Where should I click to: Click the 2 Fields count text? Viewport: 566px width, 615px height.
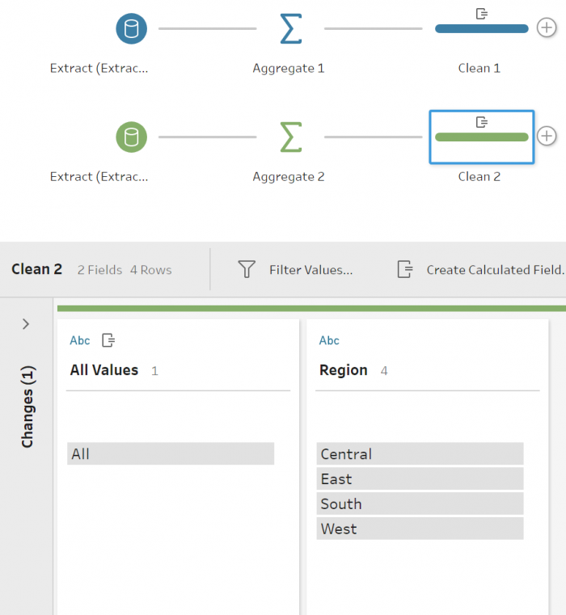99,270
